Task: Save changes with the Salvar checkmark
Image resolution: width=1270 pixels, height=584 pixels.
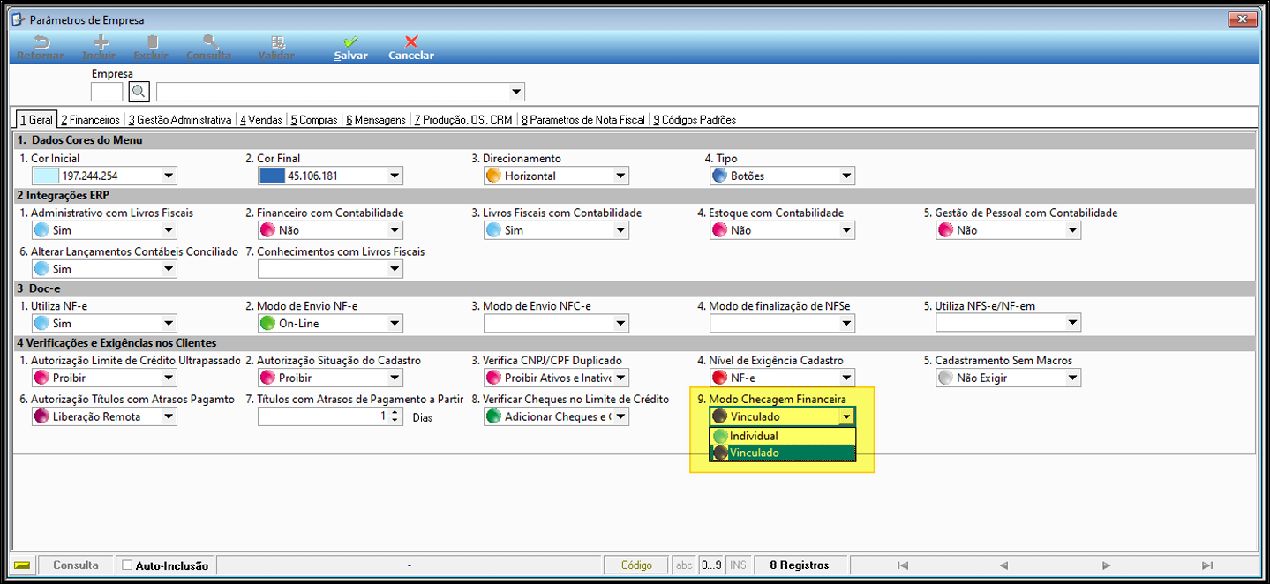Action: 350,41
